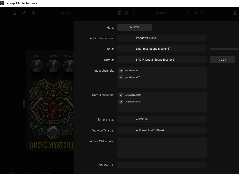Open Input device dropdown
The width and height of the screenshot is (239, 174).
[162, 49]
